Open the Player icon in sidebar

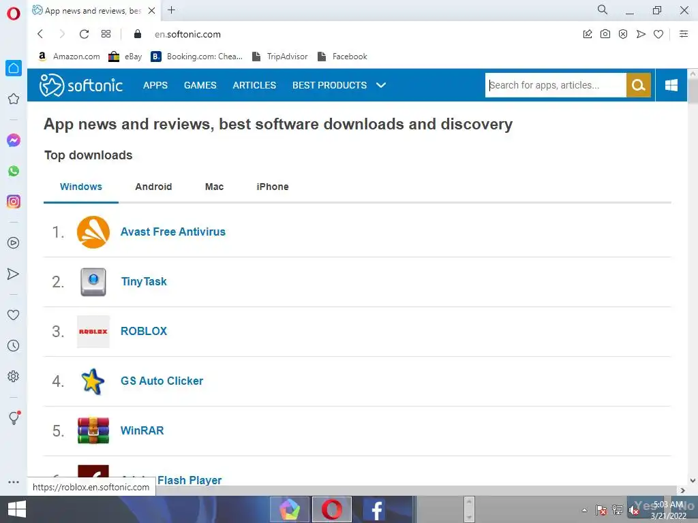(14, 243)
